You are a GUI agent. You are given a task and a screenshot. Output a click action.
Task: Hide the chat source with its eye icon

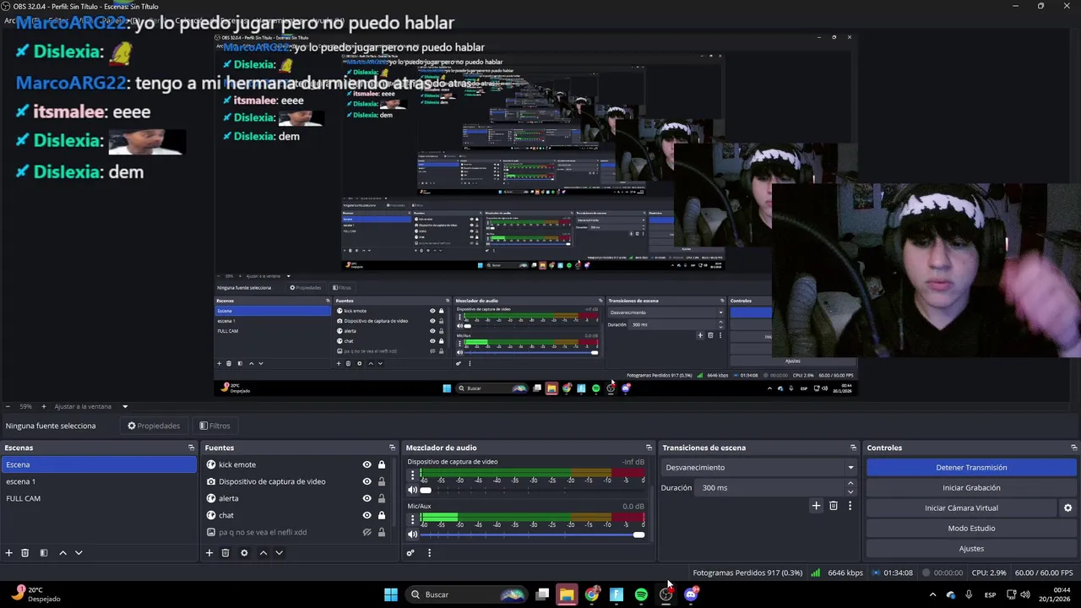(x=367, y=515)
